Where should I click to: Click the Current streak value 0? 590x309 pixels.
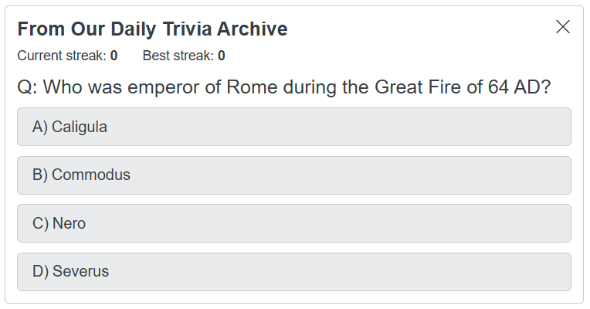(114, 56)
